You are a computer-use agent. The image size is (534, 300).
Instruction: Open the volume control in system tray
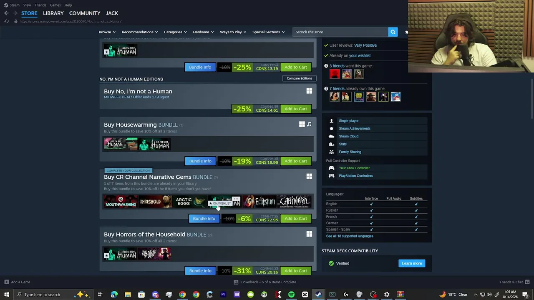click(x=489, y=295)
